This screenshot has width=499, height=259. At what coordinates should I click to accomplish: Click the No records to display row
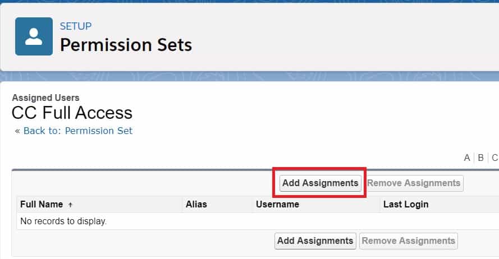pyautogui.click(x=63, y=221)
